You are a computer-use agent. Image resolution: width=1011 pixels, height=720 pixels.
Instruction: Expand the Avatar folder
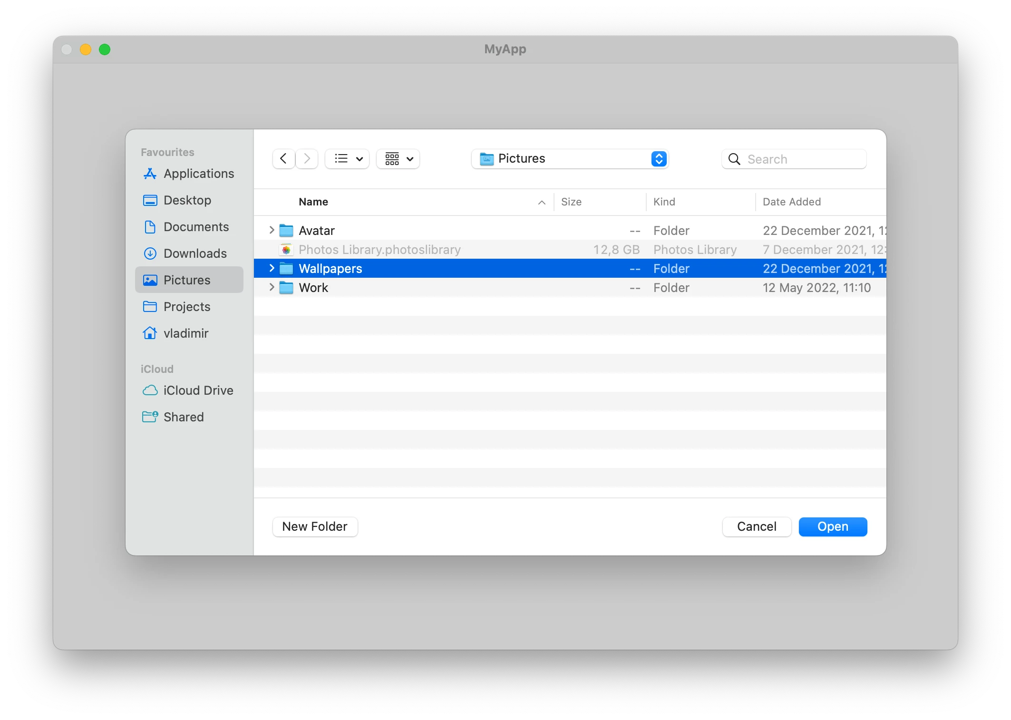[271, 230]
